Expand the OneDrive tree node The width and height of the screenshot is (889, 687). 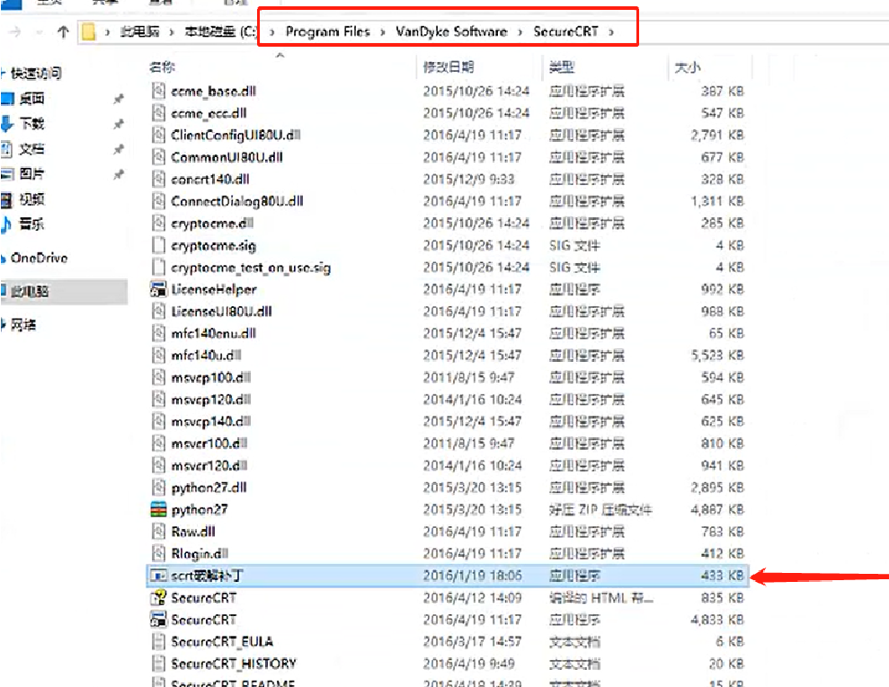[4, 259]
